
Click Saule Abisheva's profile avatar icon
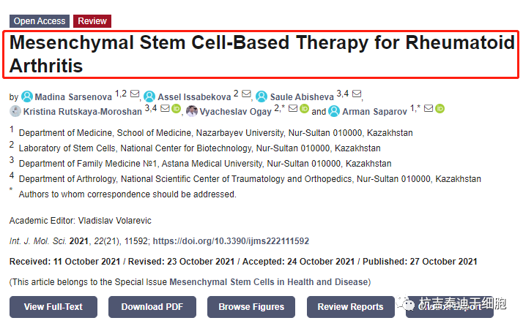261,96
